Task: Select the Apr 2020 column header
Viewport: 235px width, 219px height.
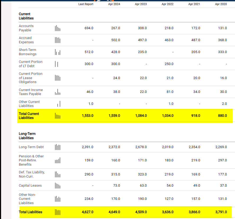Action: (x=221, y=4)
